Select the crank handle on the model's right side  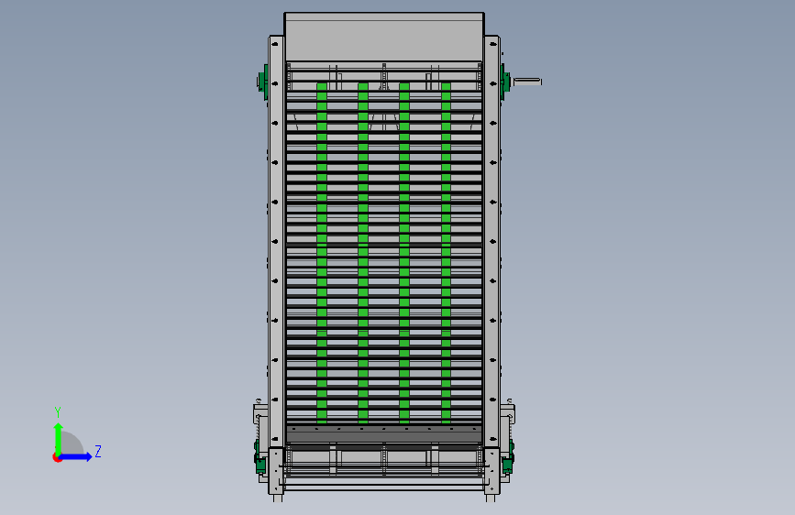click(527, 82)
